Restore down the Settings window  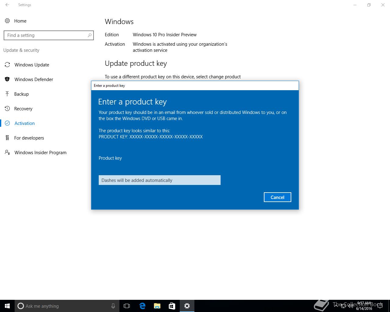(x=369, y=5)
